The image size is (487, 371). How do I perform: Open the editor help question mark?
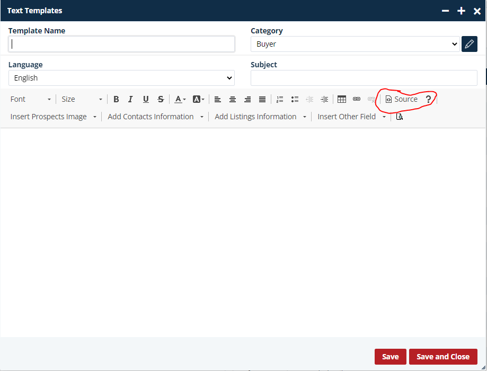(428, 99)
